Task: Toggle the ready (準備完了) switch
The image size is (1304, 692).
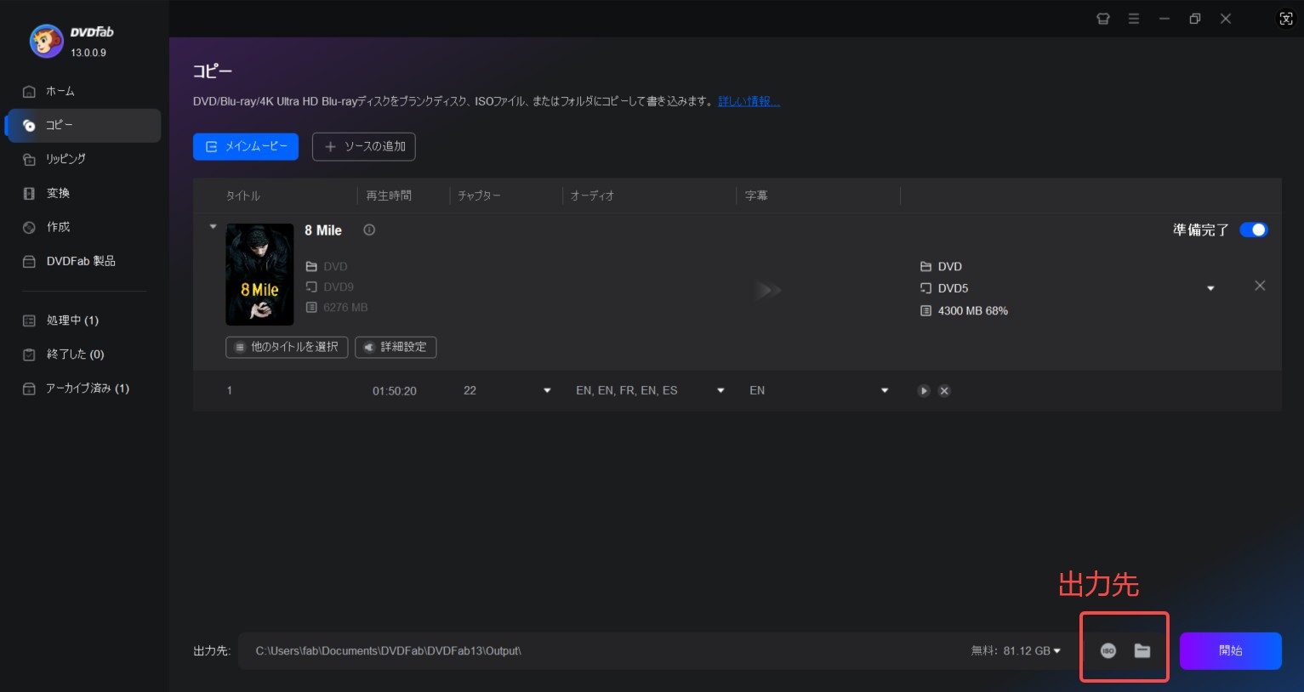Action: coord(1253,230)
